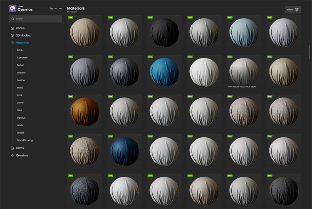This screenshot has width=312, height=209.
Task: Select Ground material category
Action: click(21, 73)
